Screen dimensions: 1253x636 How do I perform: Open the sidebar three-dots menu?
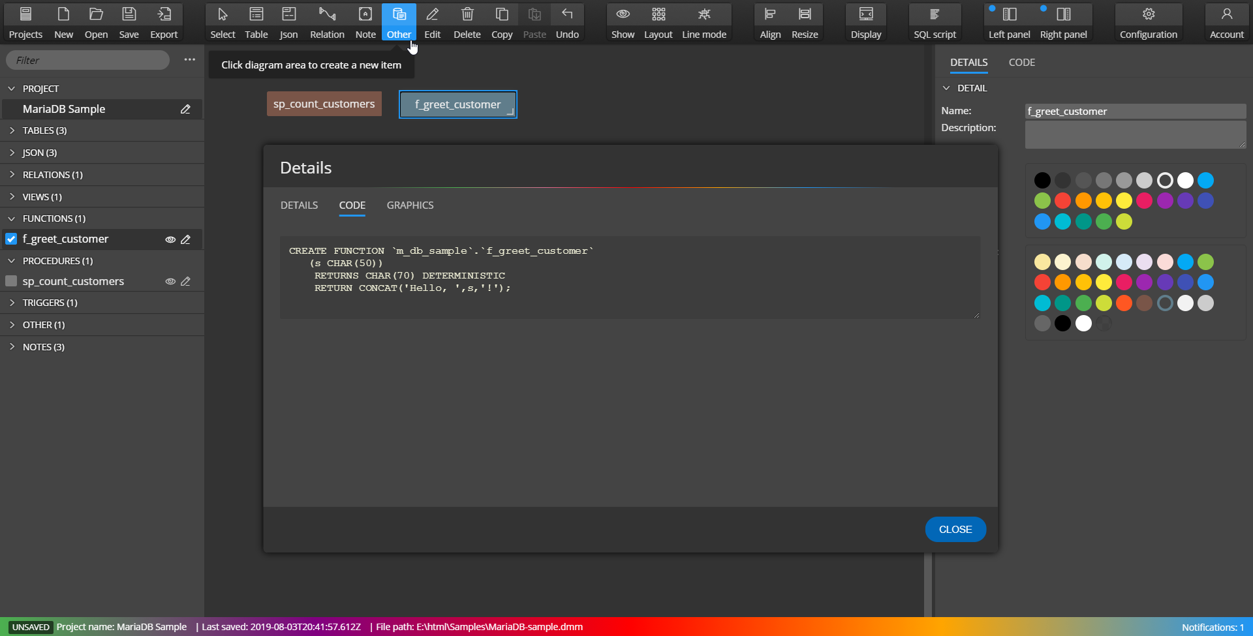click(x=189, y=59)
